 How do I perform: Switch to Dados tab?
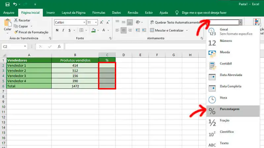click(x=116, y=13)
